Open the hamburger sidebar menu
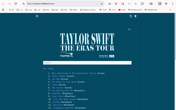176x110 pixels. coord(37,16)
